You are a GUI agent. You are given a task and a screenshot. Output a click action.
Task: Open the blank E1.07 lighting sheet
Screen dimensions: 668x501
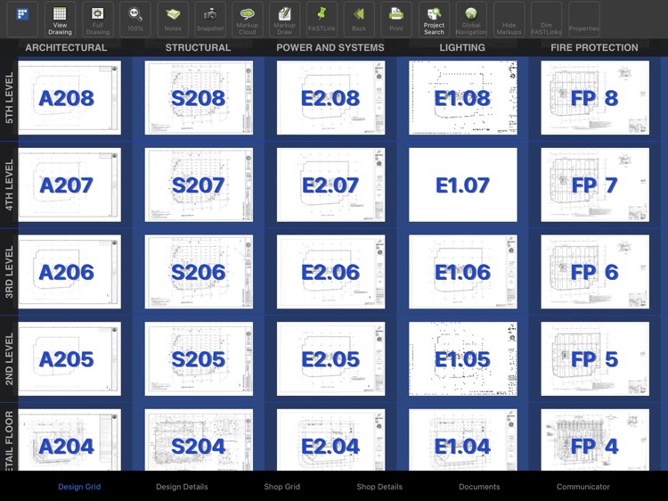tap(463, 185)
